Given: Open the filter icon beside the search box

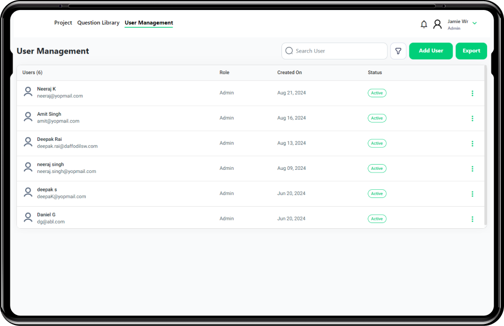Looking at the screenshot, I should 398,51.
